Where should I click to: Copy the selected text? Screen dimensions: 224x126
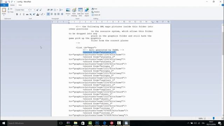[10, 12]
